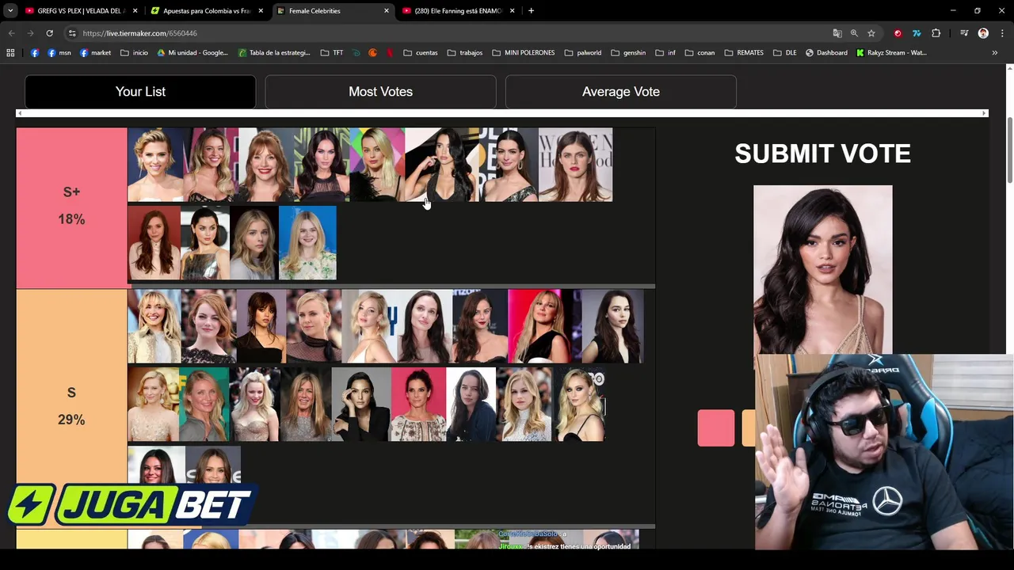The width and height of the screenshot is (1014, 570).
Task: Click the browser forward arrow
Action: [x=30, y=33]
